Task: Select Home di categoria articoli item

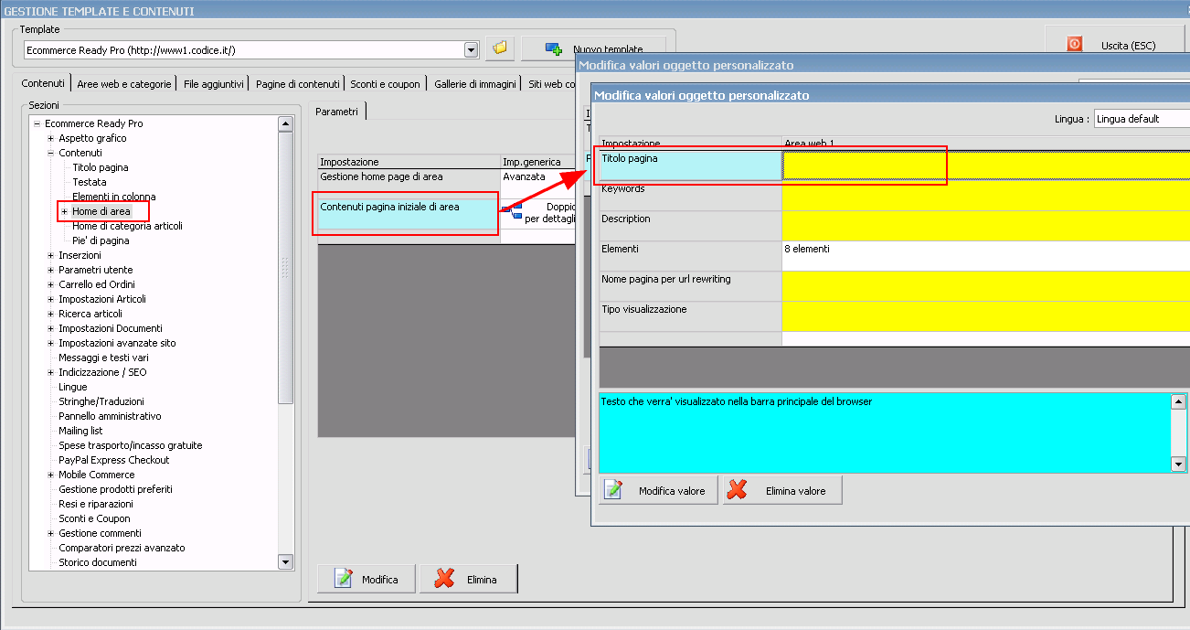Action: pos(128,226)
